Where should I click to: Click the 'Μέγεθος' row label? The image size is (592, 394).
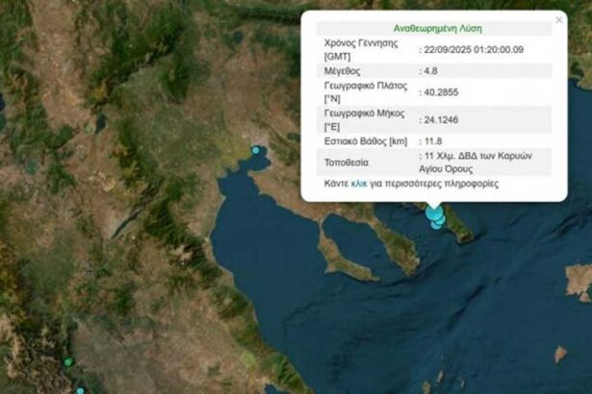343,70
